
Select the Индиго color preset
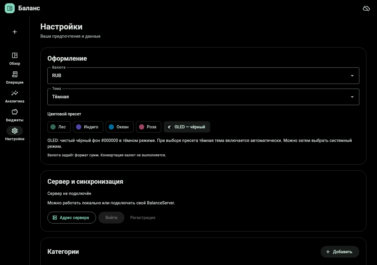[88, 127]
